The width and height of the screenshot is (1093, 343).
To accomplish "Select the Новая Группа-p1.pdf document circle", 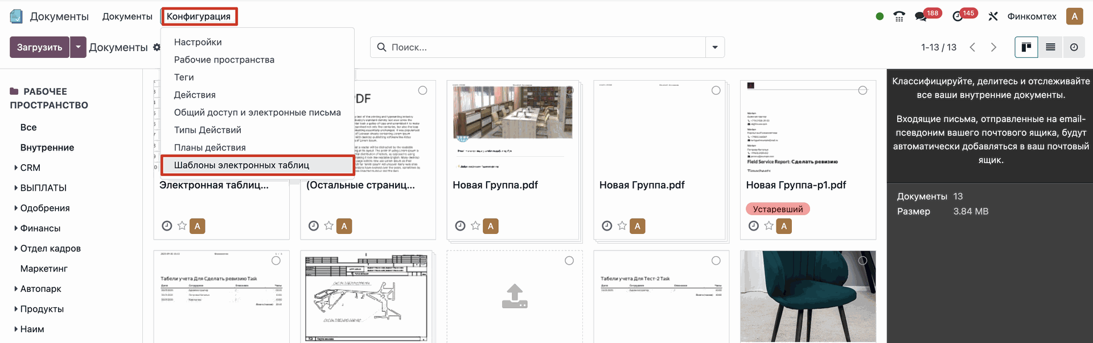I will (x=862, y=90).
